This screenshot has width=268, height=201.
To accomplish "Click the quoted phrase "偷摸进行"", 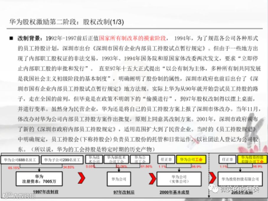I will pyautogui.click(x=157, y=99).
